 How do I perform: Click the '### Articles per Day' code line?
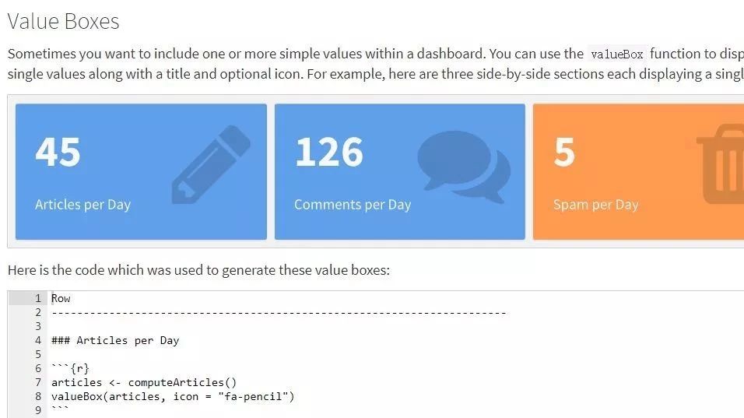[115, 341]
